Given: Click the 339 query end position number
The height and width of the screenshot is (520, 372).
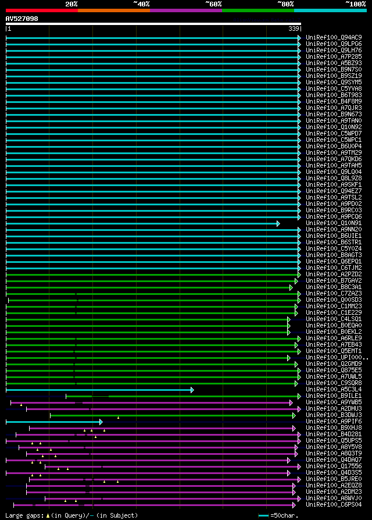Looking at the screenshot, I should tap(294, 29).
